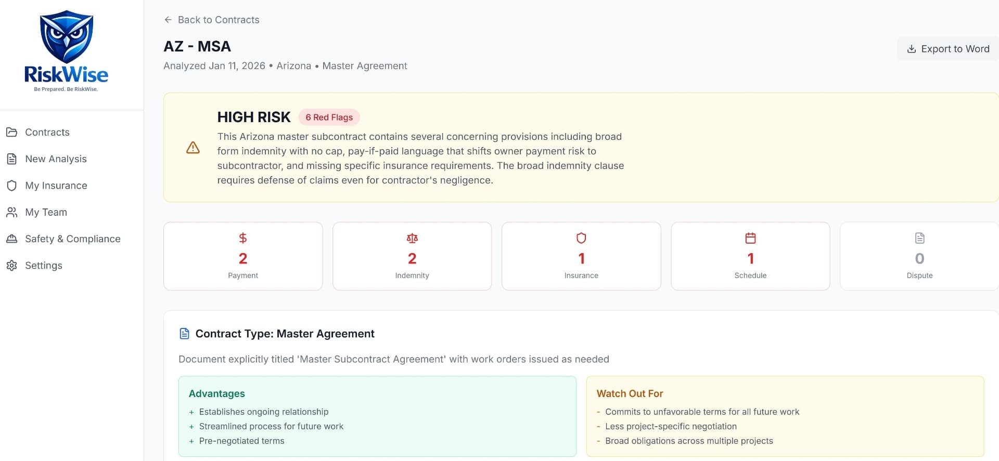Select the Dispute card showing 0

pos(920,256)
